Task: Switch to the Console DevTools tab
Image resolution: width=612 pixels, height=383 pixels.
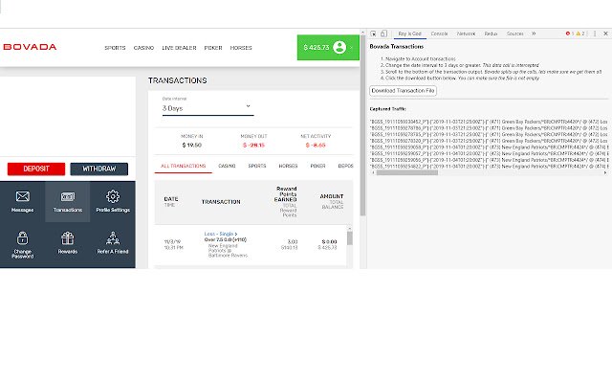Action: point(439,34)
